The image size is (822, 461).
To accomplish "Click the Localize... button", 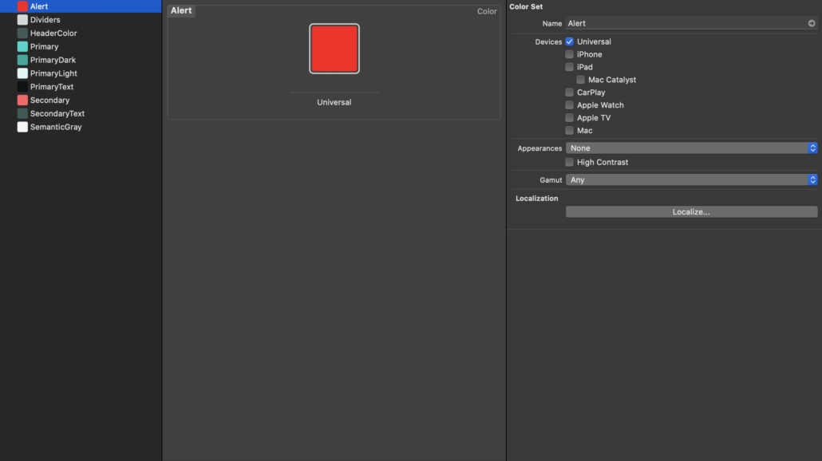I will (691, 212).
